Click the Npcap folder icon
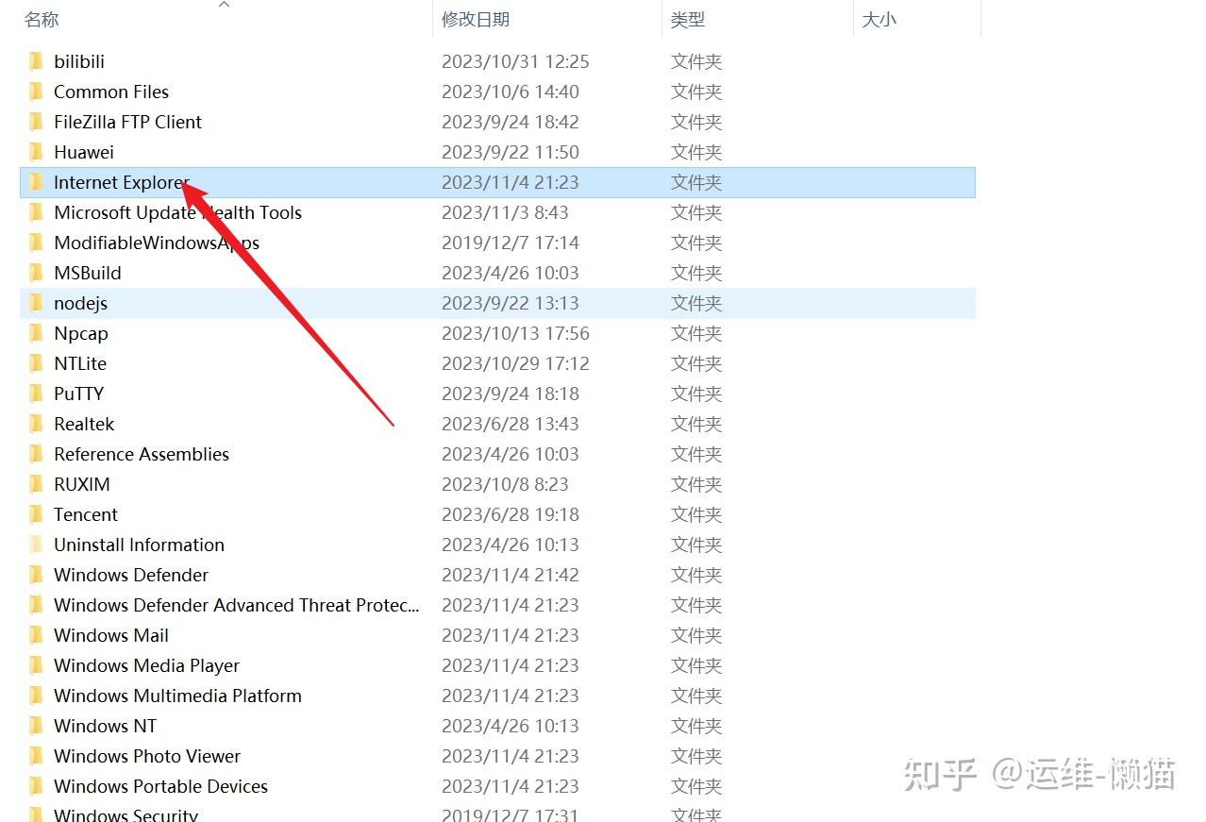The image size is (1206, 822). coord(35,333)
